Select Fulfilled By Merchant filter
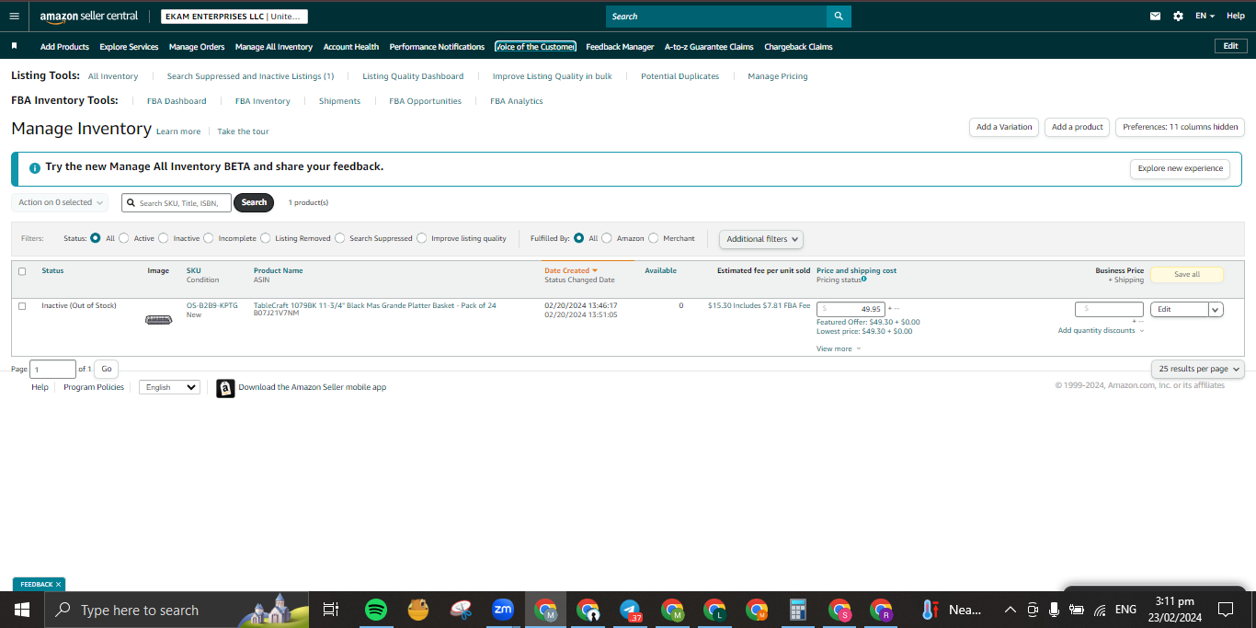Image resolution: width=1256 pixels, height=628 pixels. click(x=654, y=238)
